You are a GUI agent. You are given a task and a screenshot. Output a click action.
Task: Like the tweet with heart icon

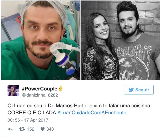tap(43, 129)
